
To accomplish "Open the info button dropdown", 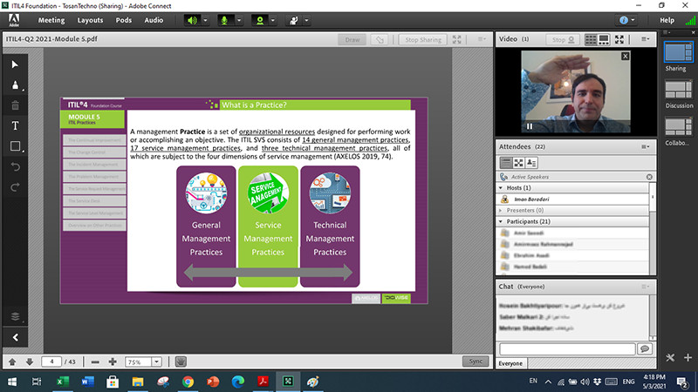I will [626, 20].
